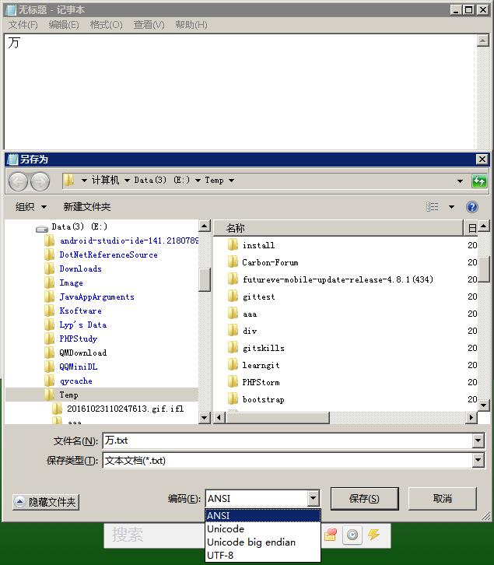Select the gitskills folder in file list
Screen dimensions: 494x565
tap(264, 348)
